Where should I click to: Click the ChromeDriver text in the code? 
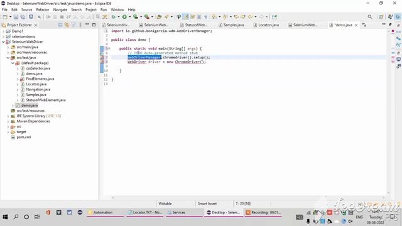coord(187,62)
